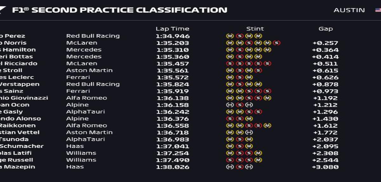Open the AUSTIN location label
This screenshot has height=182, width=381.
pyautogui.click(x=349, y=10)
